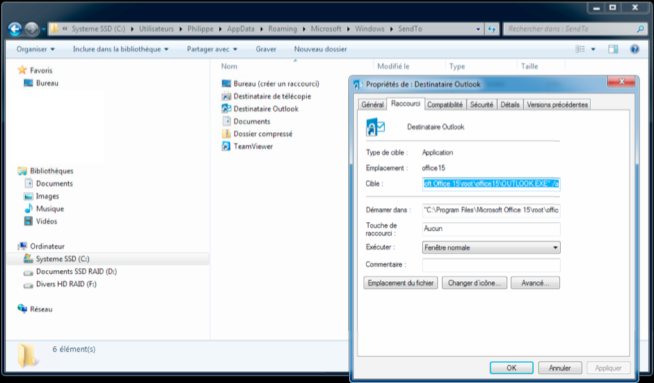
Task: Select the Images library icon
Action: pos(29,196)
